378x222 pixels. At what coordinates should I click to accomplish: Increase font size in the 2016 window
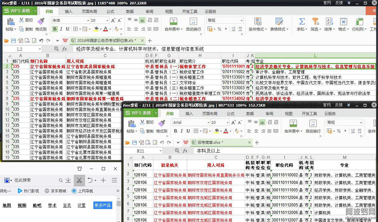click(113, 20)
